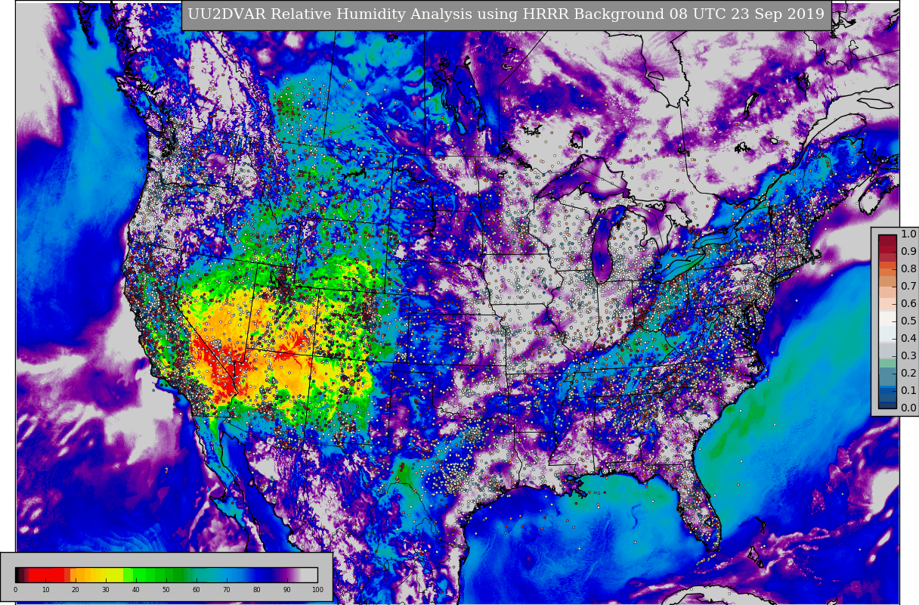The width and height of the screenshot is (919, 605).
Task: Pick the green swatch beside 0.2 on right colorbar
Action: 887,365
